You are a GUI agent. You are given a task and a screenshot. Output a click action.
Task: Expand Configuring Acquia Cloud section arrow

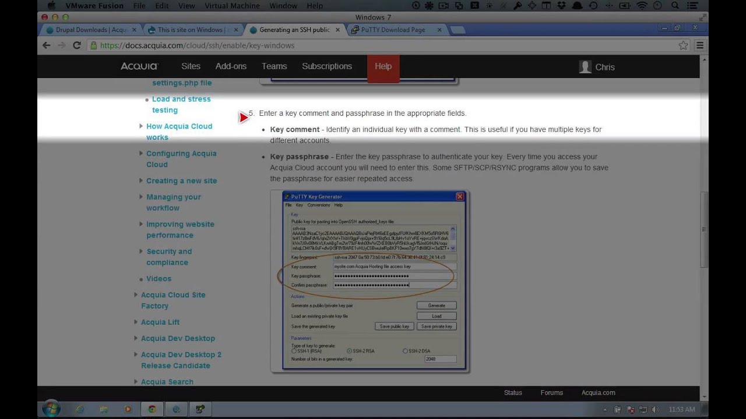coord(141,153)
